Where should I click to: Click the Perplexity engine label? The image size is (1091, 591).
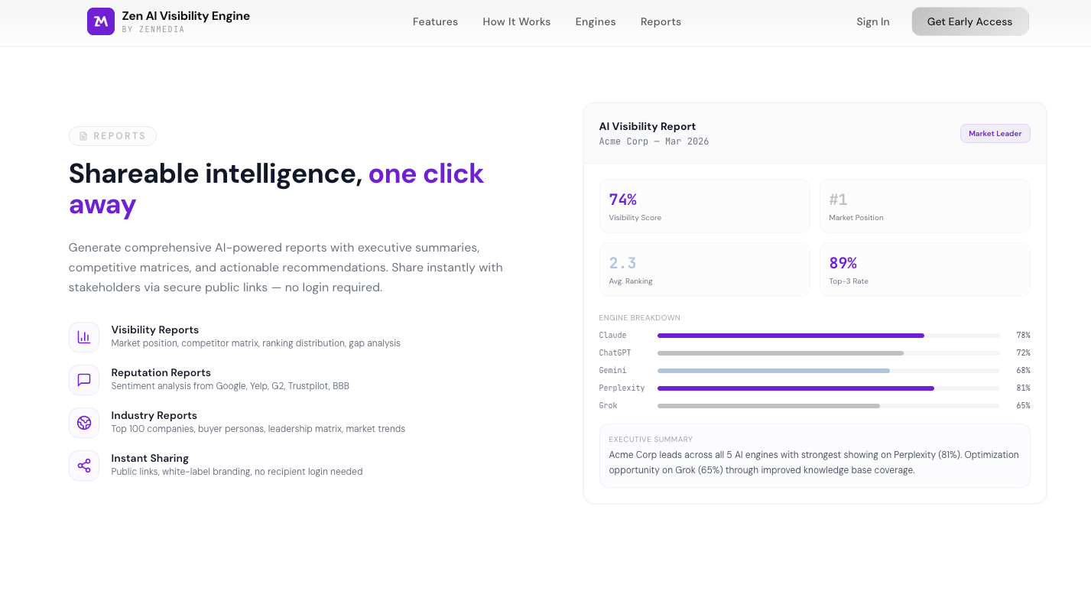[622, 388]
